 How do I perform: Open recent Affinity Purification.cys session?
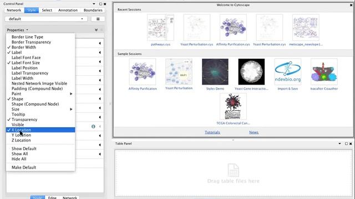click(x=233, y=28)
